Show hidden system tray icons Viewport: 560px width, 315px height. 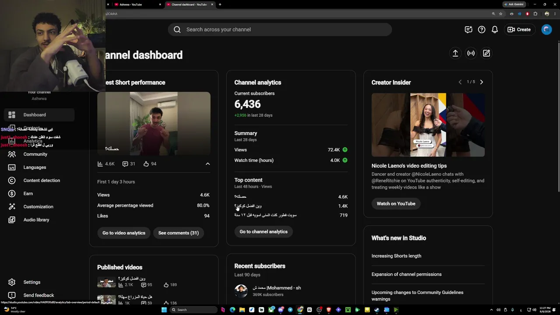(491, 310)
